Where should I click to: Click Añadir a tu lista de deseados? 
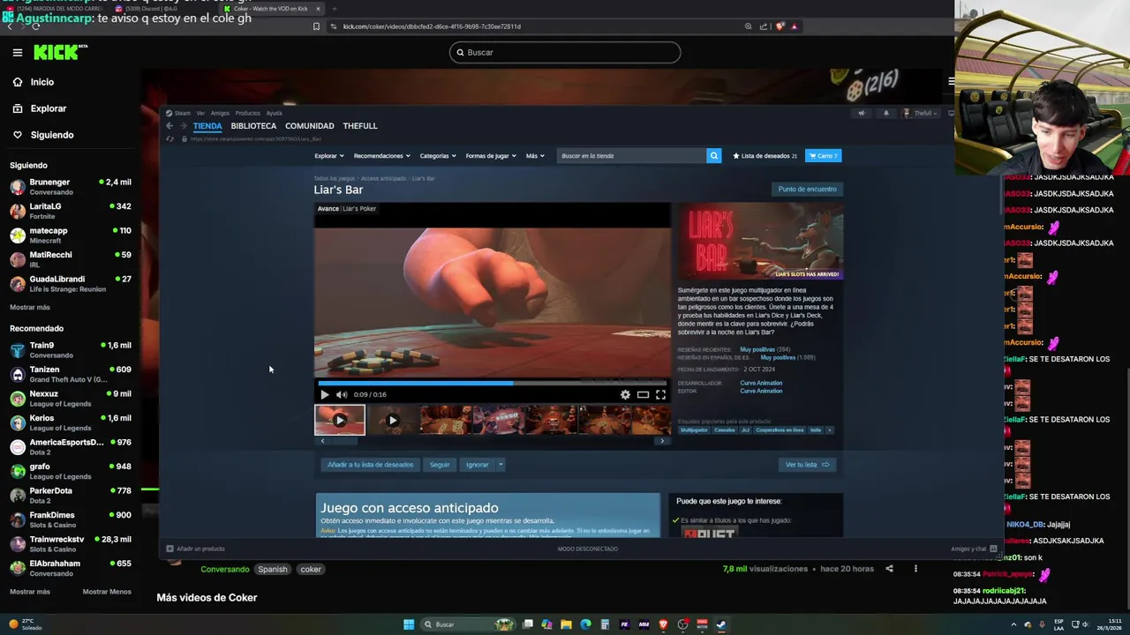(x=370, y=465)
